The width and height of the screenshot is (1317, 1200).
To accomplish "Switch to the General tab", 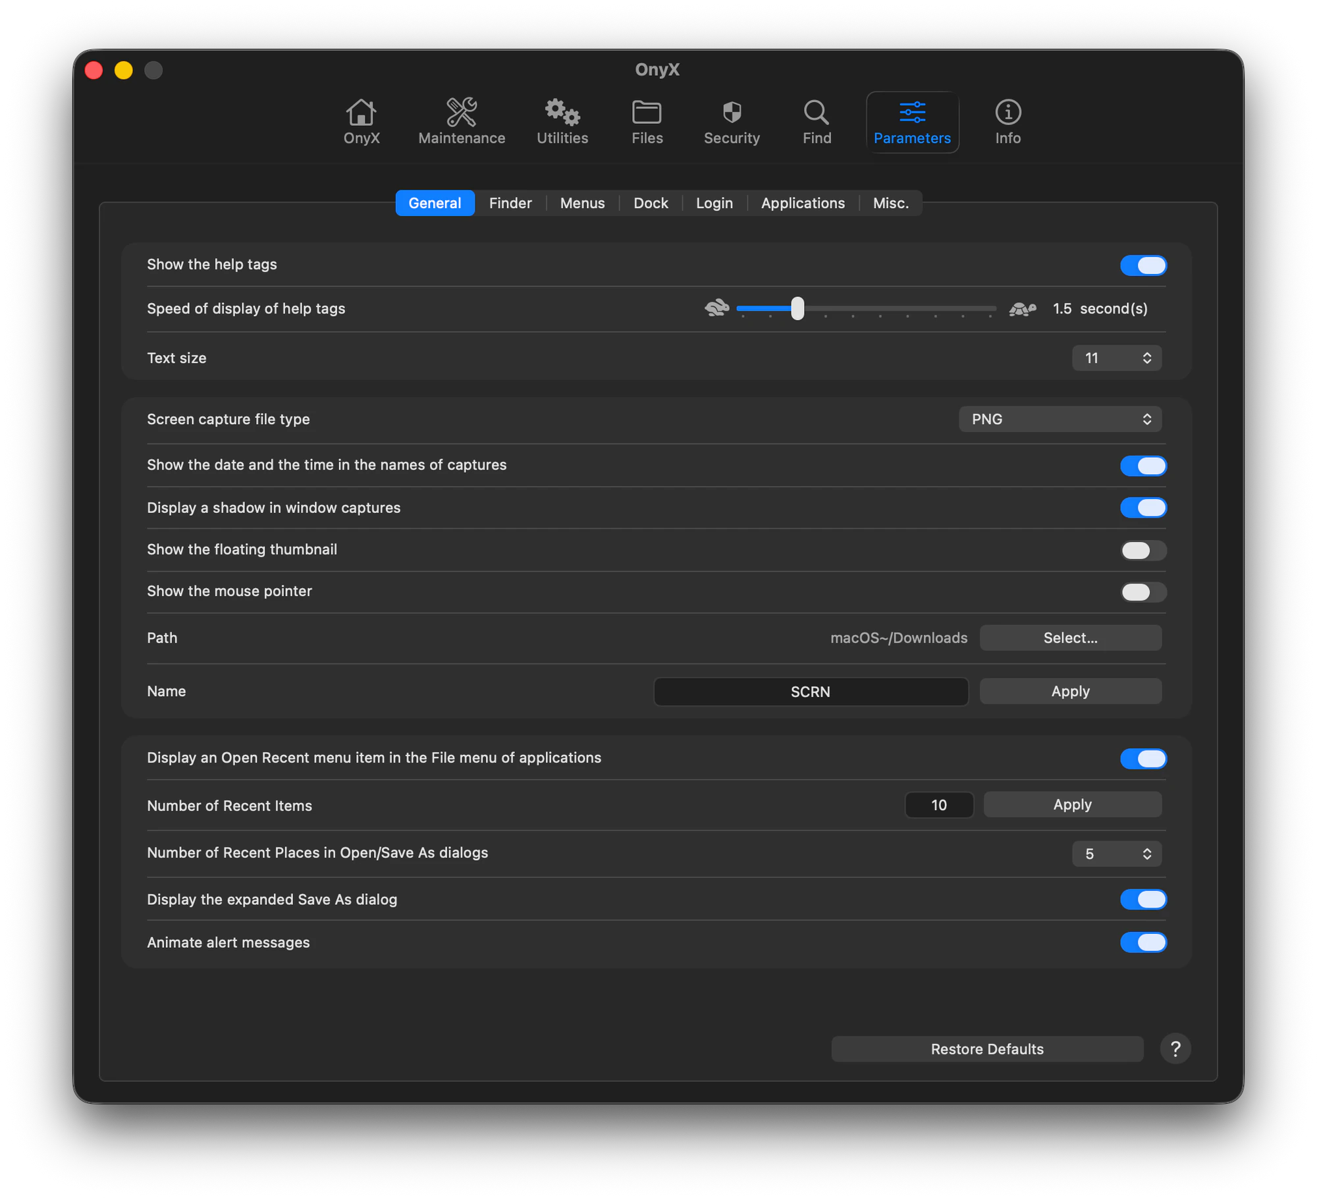I will (x=435, y=203).
